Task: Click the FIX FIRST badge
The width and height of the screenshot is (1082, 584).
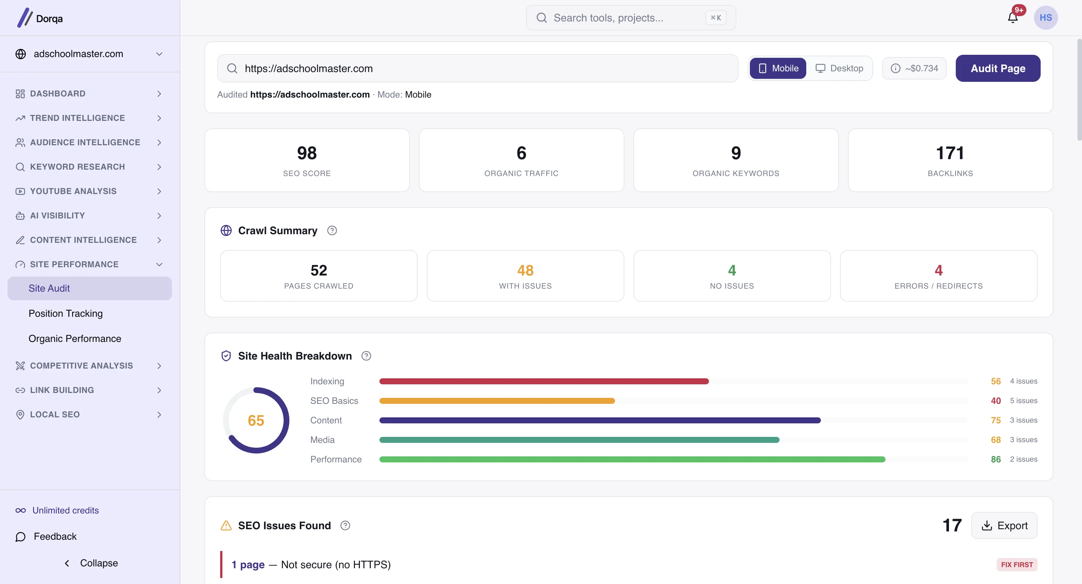Action: (x=1017, y=565)
